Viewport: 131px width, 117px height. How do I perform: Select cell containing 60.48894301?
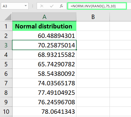[44, 36]
